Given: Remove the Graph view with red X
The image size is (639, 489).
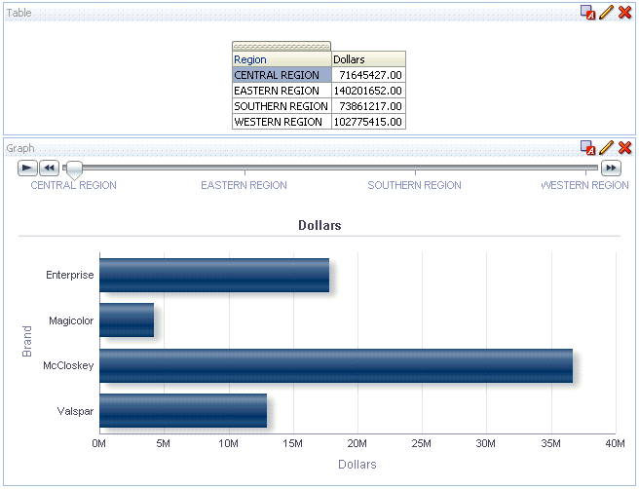Looking at the screenshot, I should [x=624, y=147].
